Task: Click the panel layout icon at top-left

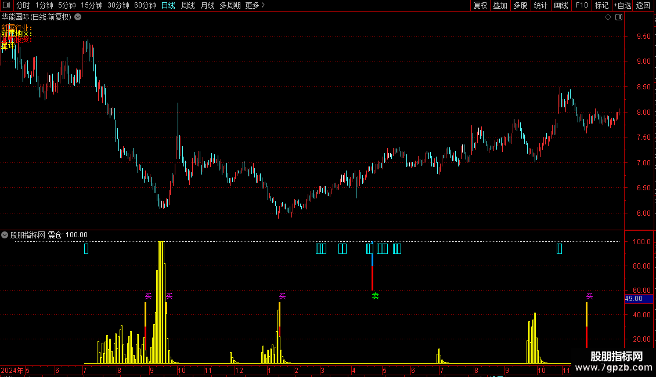Action: pyautogui.click(x=6, y=5)
